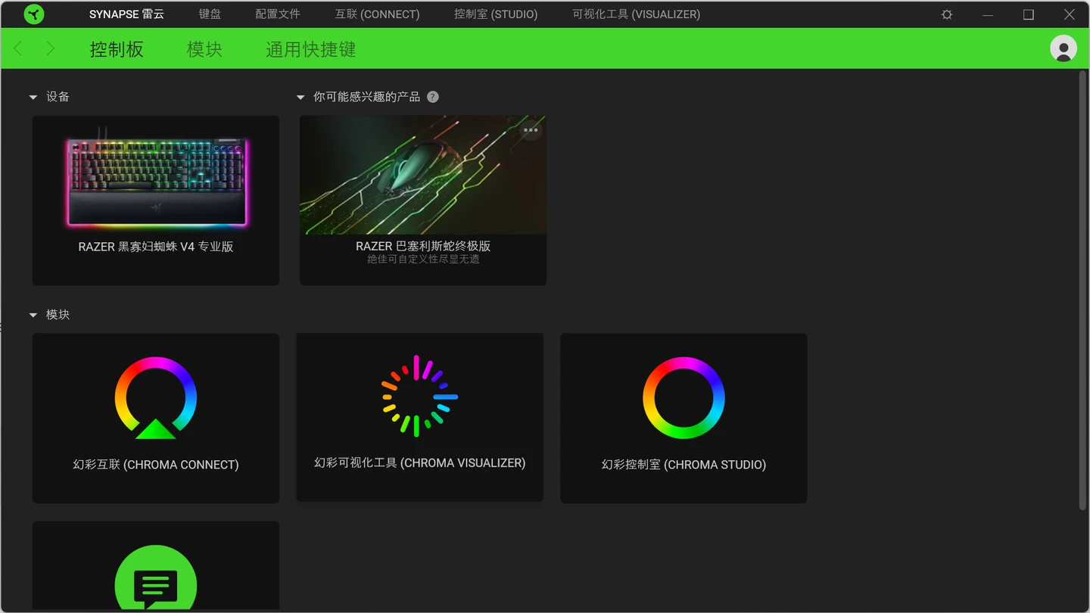Switch to the 通用快捷键 tab

pyautogui.click(x=310, y=49)
